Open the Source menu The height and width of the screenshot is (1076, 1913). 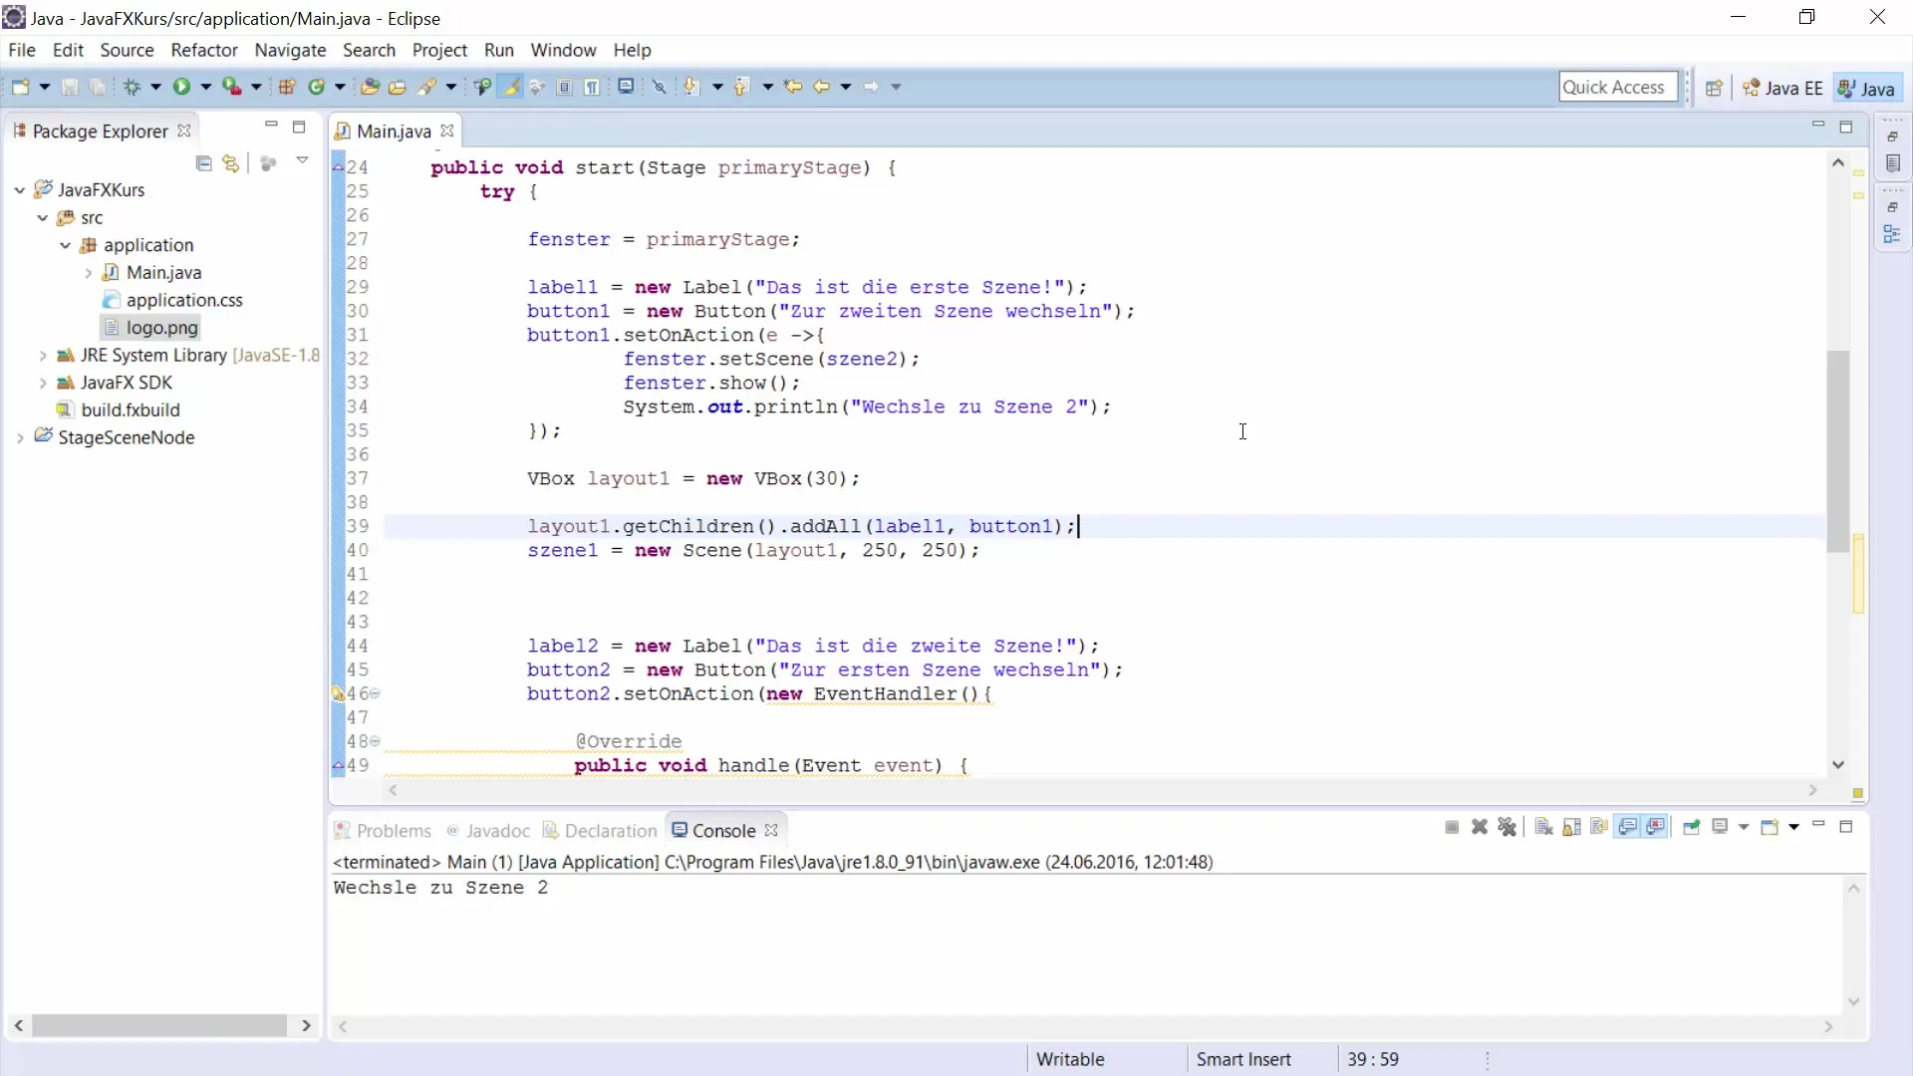click(127, 50)
